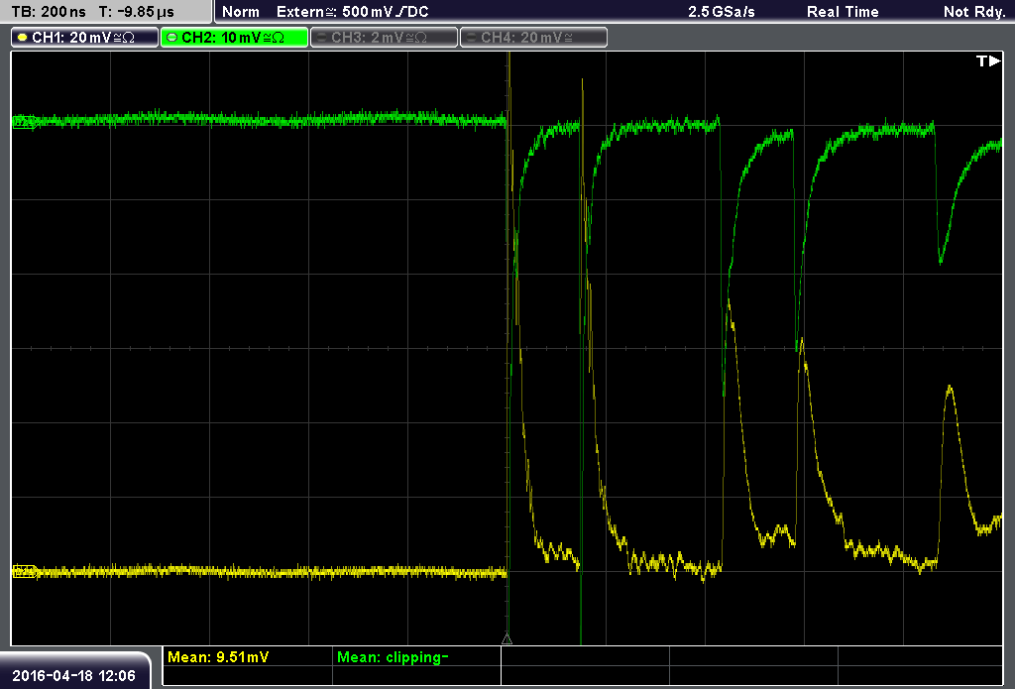This screenshot has height=689, width=1015.
Task: Click the trigger T arrow marker top right
Action: coord(988,60)
